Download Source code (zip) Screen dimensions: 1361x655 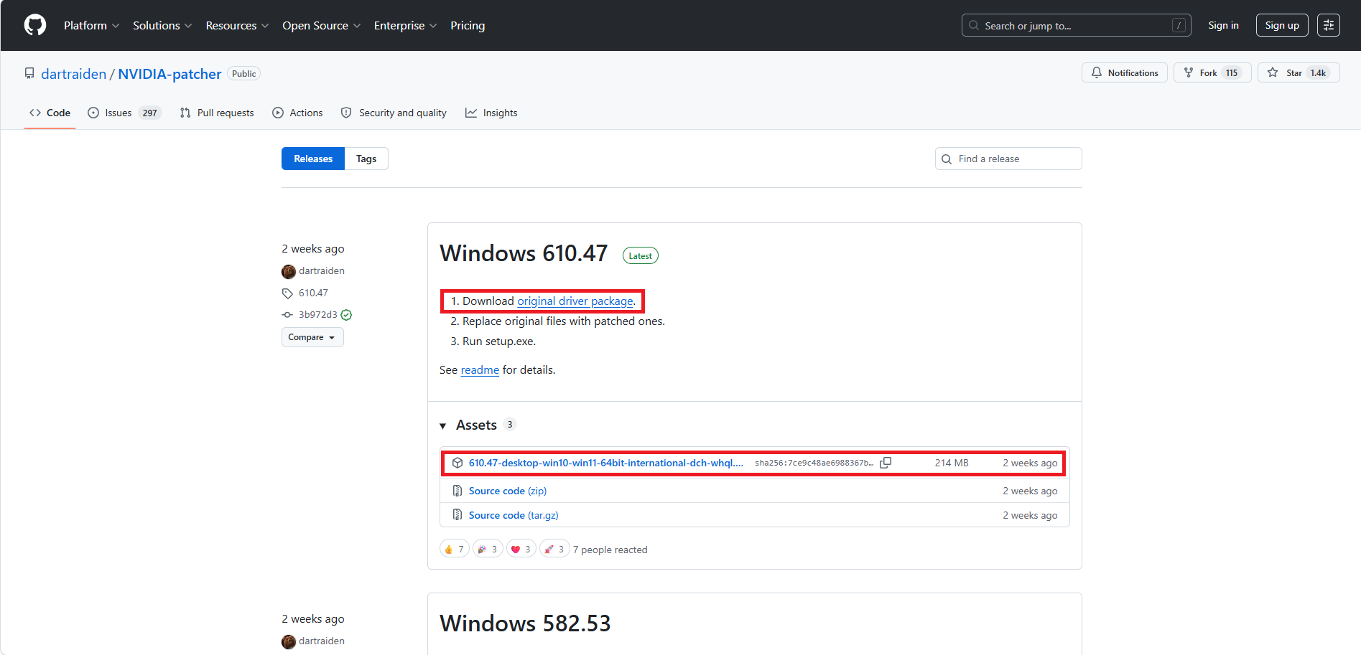pyautogui.click(x=508, y=491)
